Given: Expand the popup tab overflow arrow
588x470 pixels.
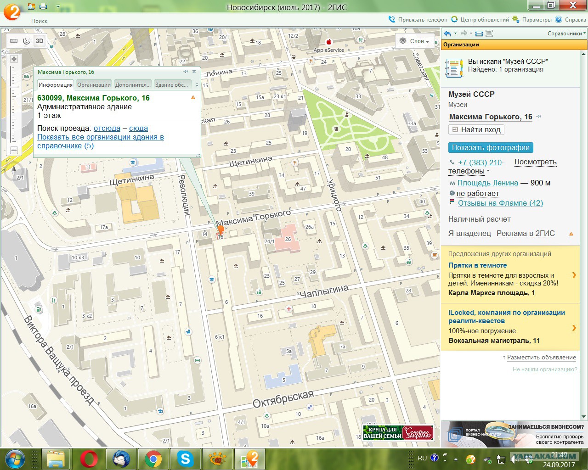Looking at the screenshot, I should tap(197, 85).
